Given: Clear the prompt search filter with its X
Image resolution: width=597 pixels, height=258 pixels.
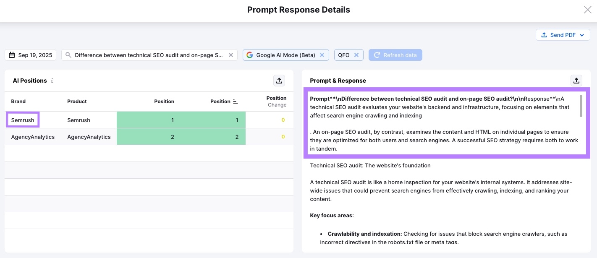Looking at the screenshot, I should [230, 55].
